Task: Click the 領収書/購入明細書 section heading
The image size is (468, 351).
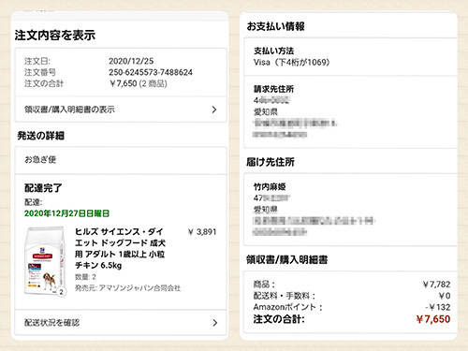Action: click(286, 259)
